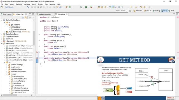Click the Toggle Mark Occurrences icon
The height and width of the screenshot is (100, 179).
pyautogui.click(x=113, y=7)
